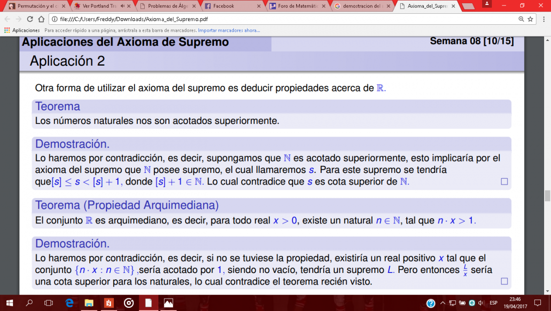Image resolution: width=551 pixels, height=311 pixels.
Task: Open File Explorer from the taskbar
Action: tap(89, 303)
